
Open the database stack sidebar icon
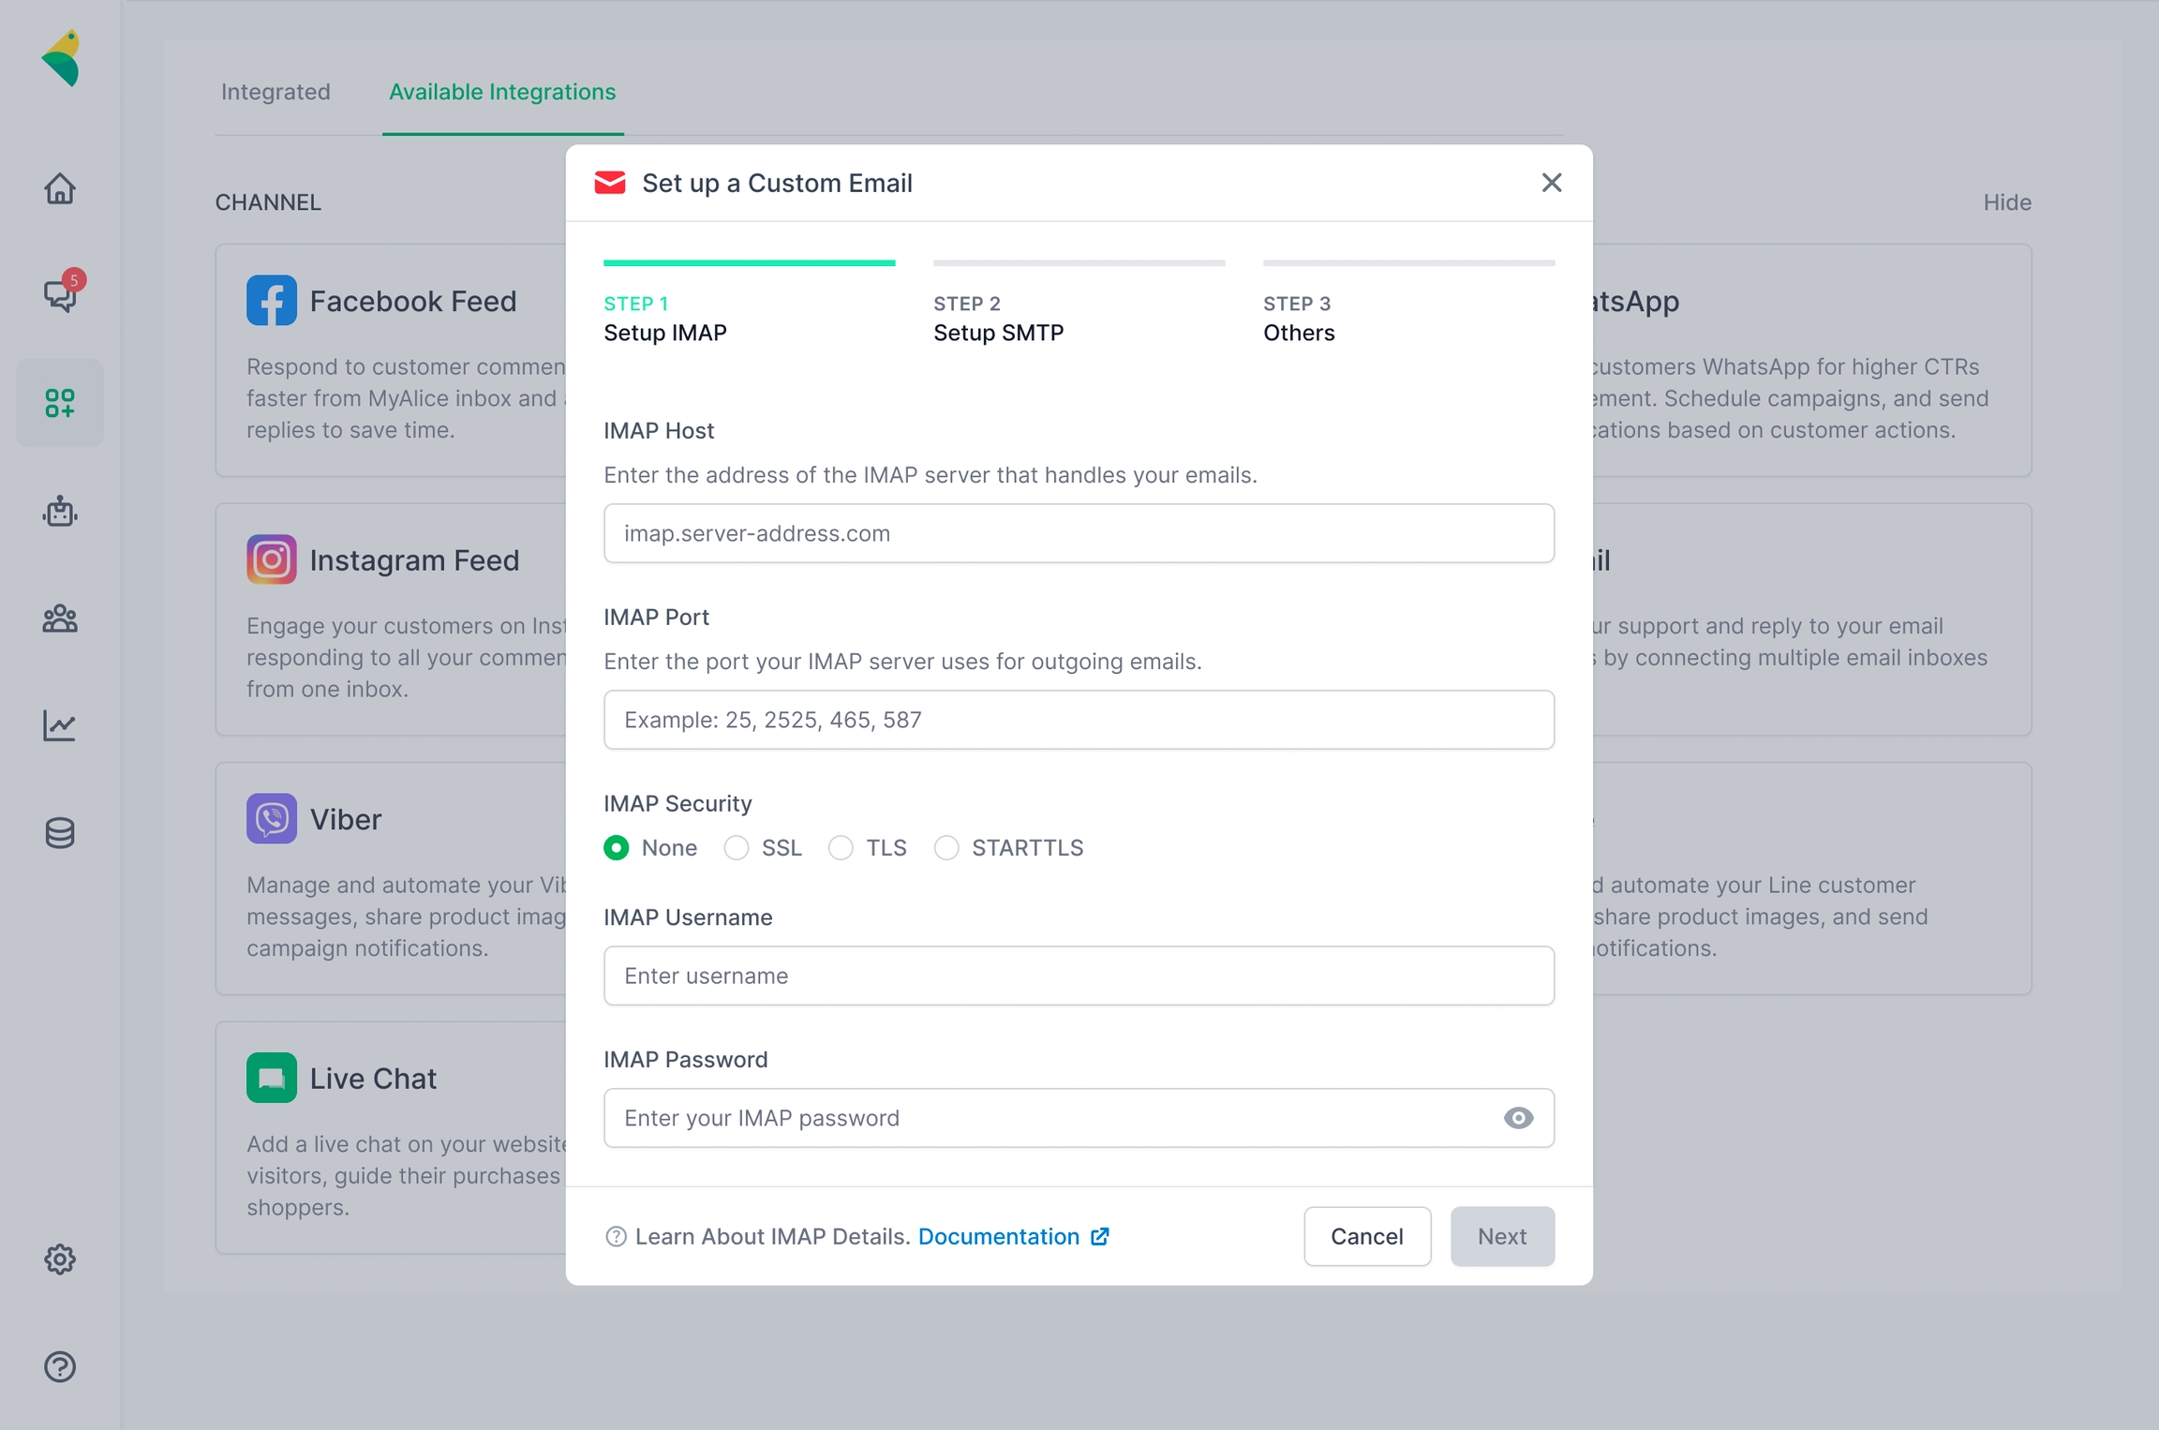pyautogui.click(x=60, y=832)
